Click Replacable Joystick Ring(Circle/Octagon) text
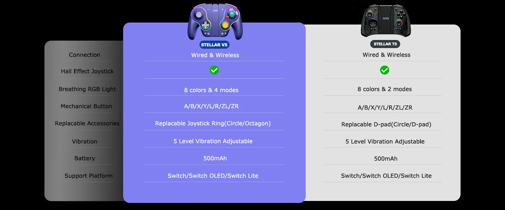 click(213, 123)
